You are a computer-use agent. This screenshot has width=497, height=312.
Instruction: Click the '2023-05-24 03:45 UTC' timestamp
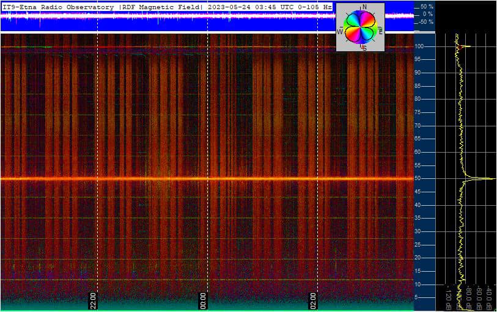[x=251, y=7]
